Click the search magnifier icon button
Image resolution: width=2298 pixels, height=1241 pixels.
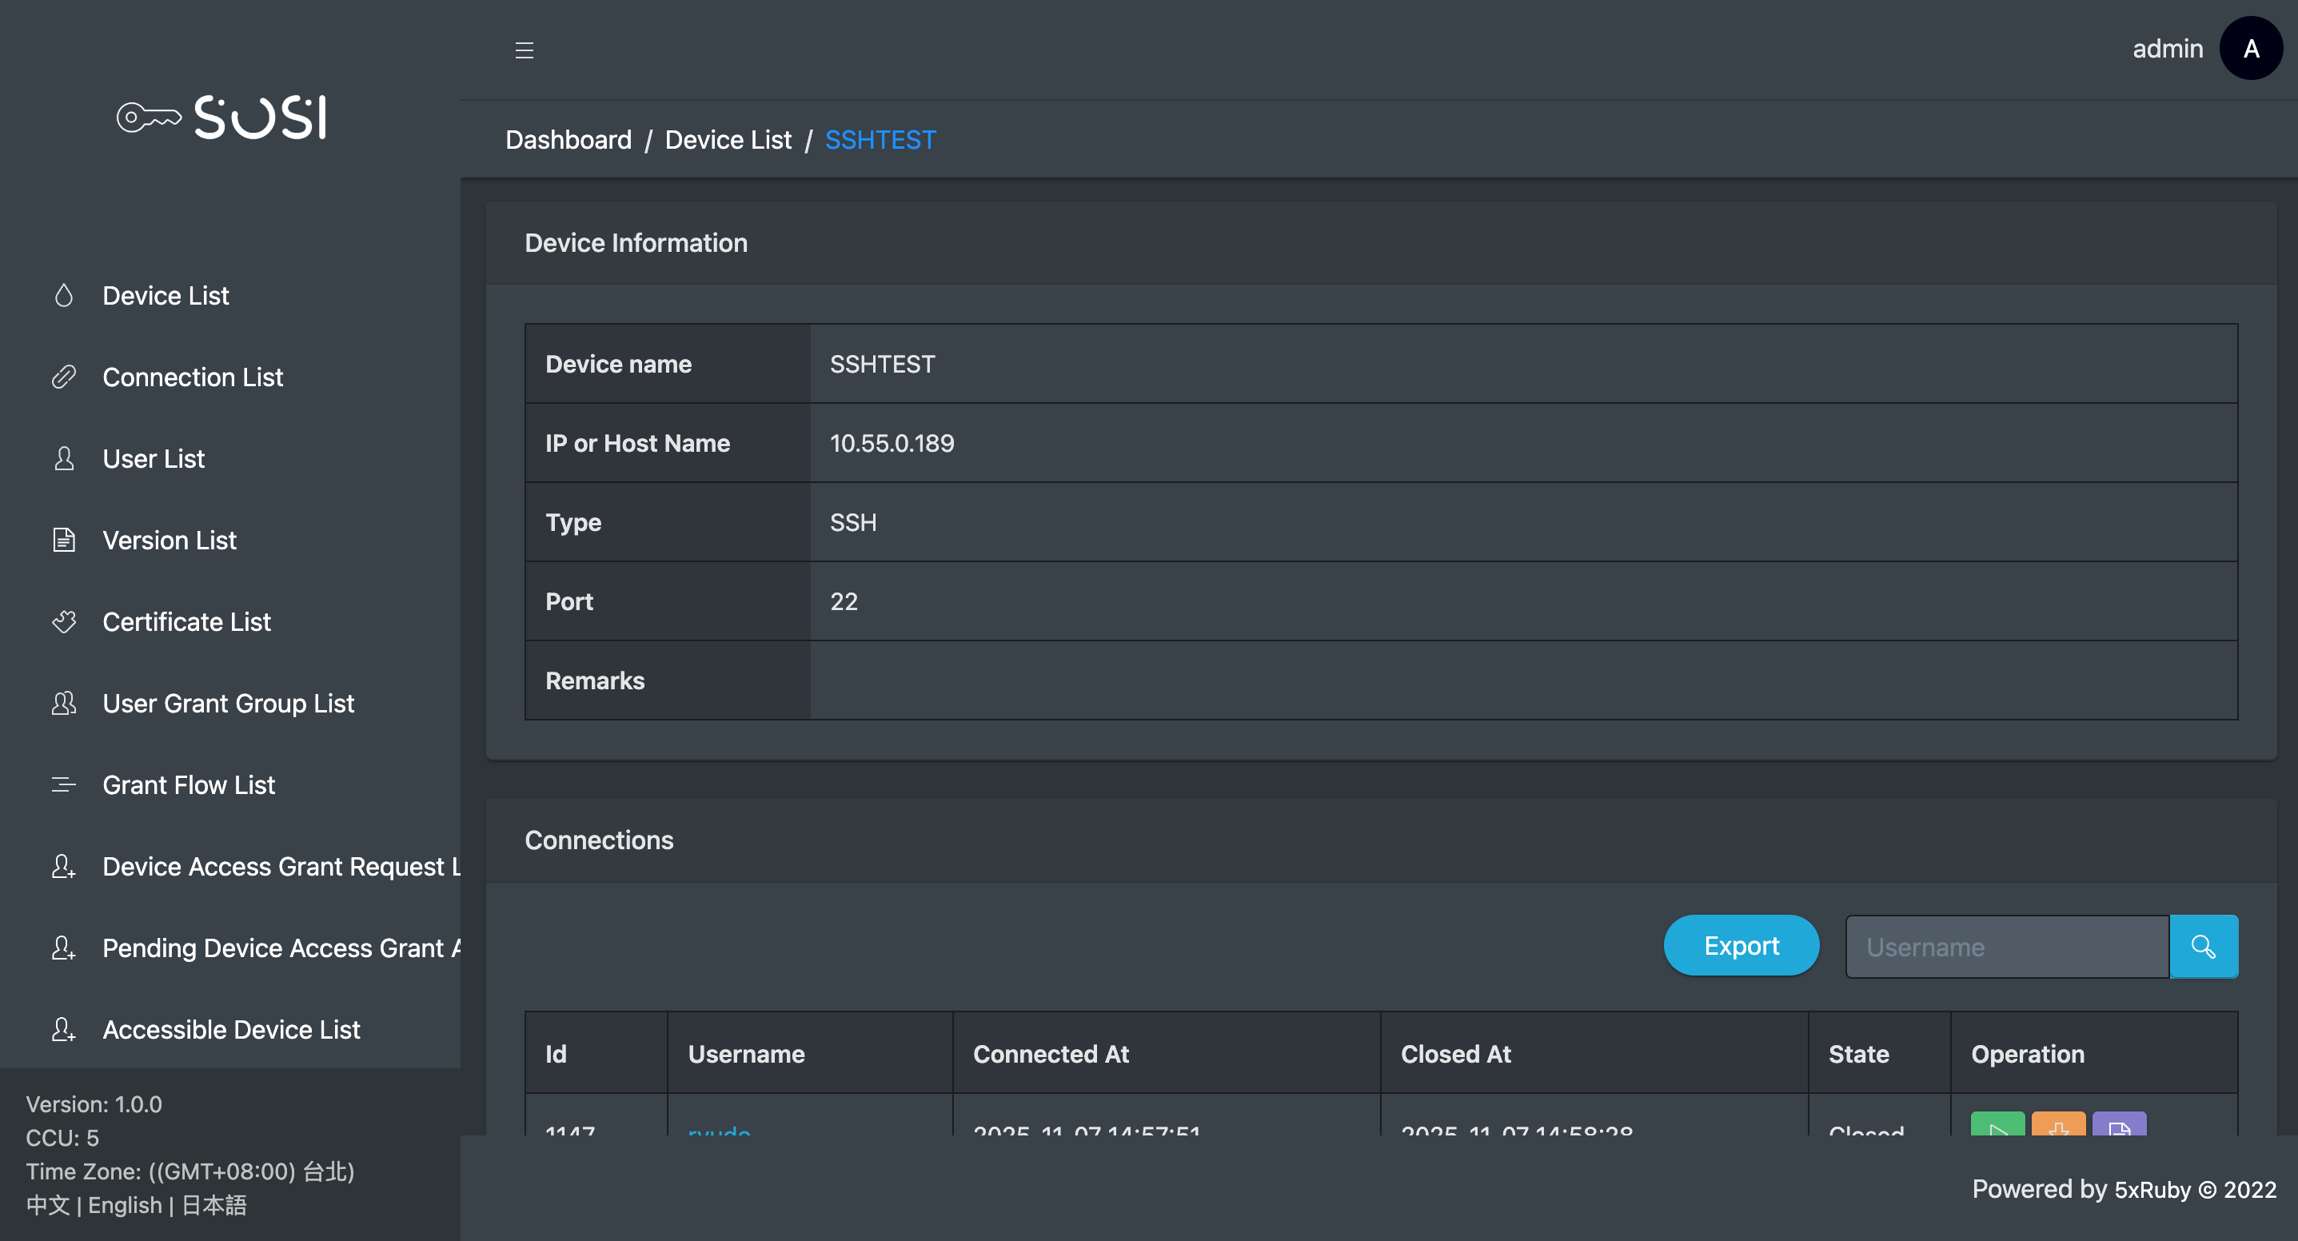[2203, 946]
